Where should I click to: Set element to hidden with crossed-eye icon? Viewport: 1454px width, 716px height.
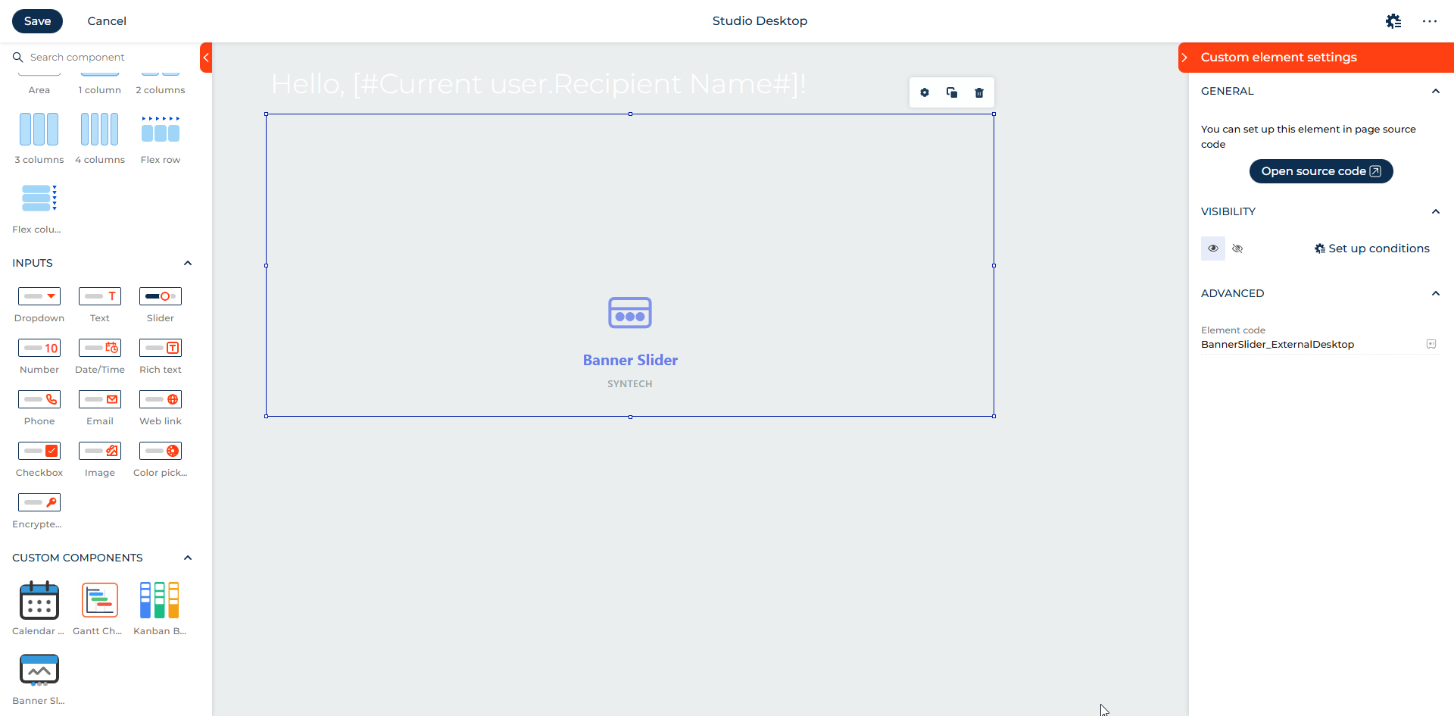coord(1237,249)
